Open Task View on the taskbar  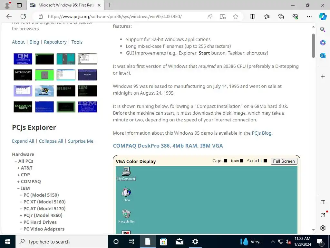pyautogui.click(x=131, y=242)
